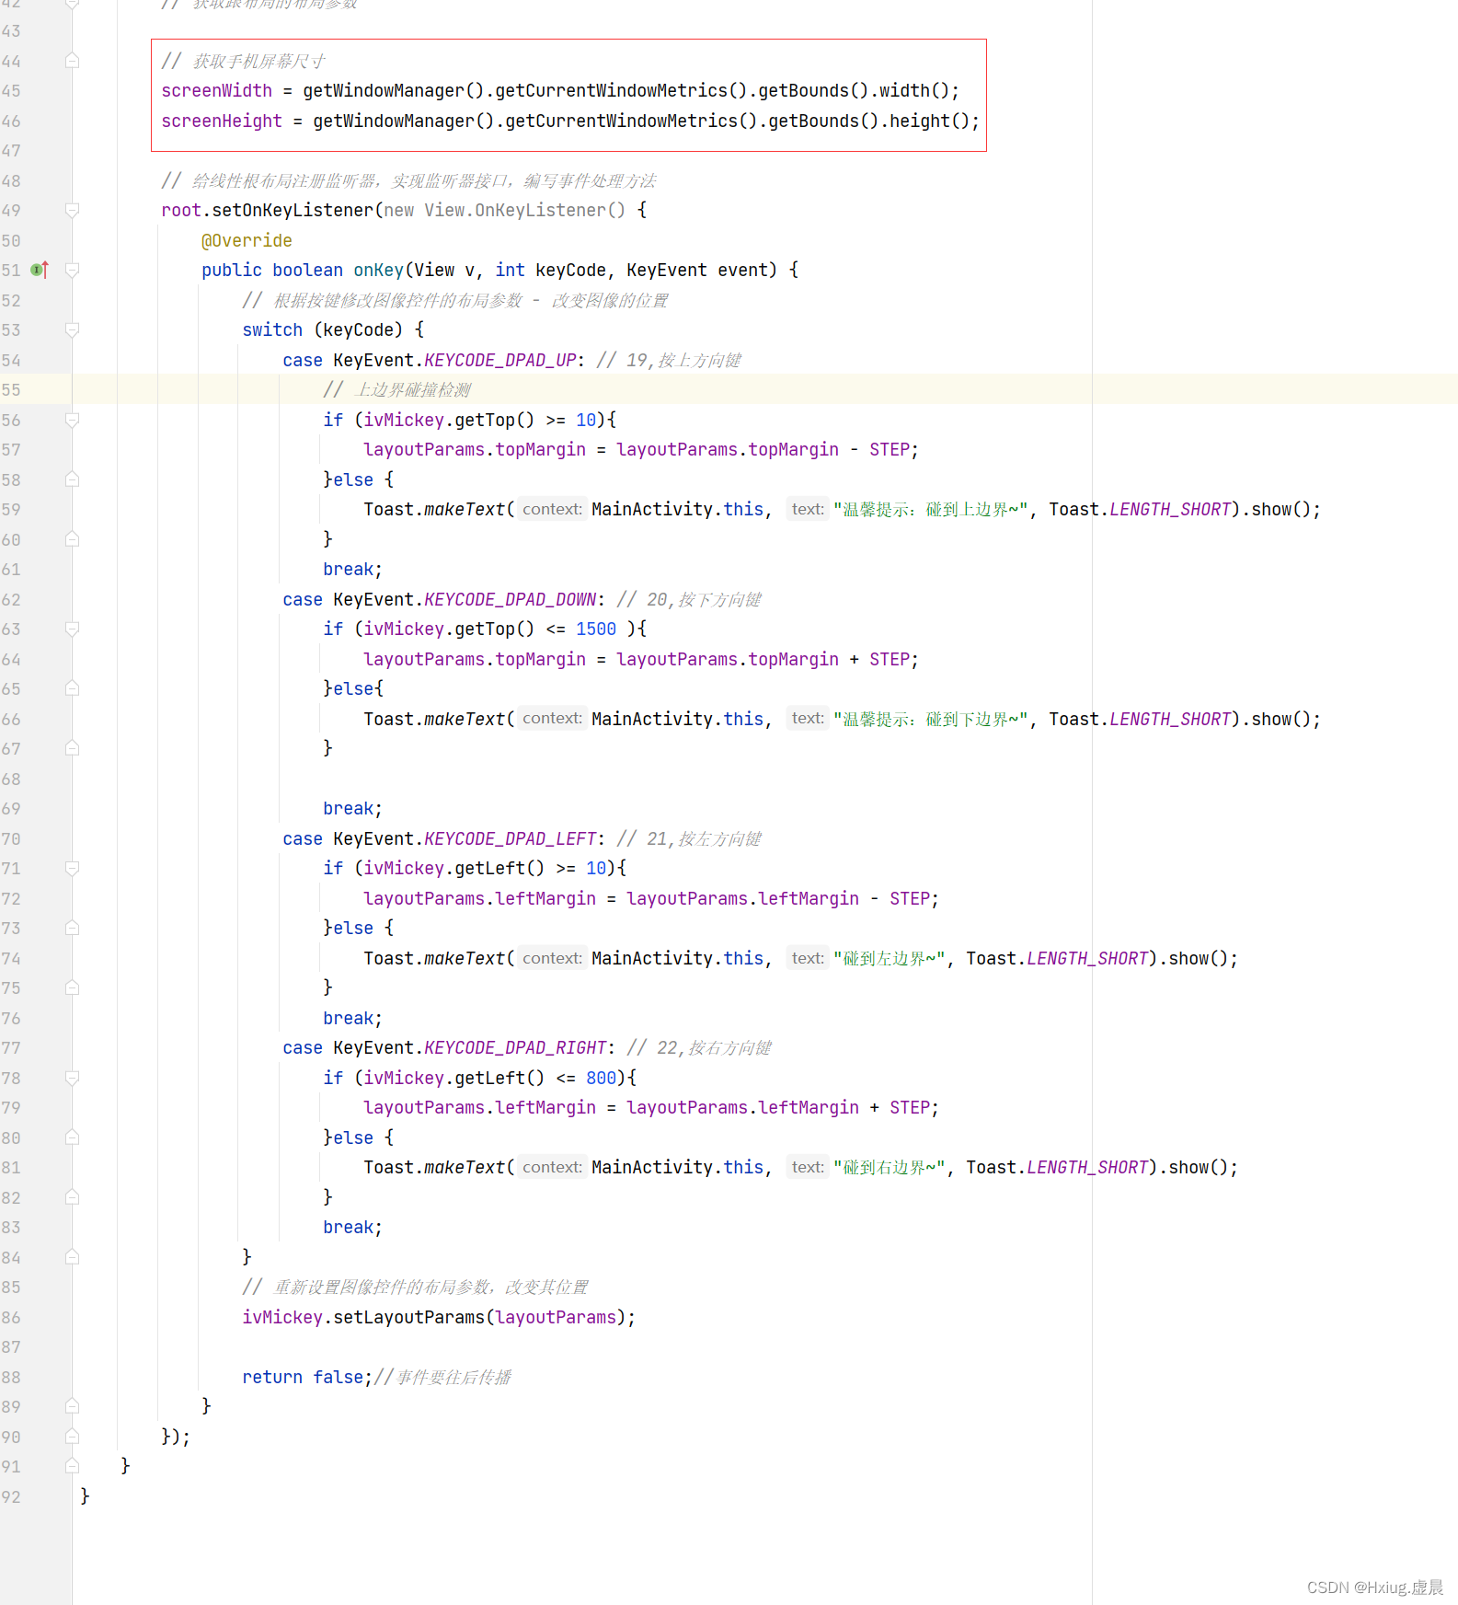Collapse the setOnKeyListener fold at line 49
Viewport: 1458px width, 1605px height.
[x=72, y=210]
